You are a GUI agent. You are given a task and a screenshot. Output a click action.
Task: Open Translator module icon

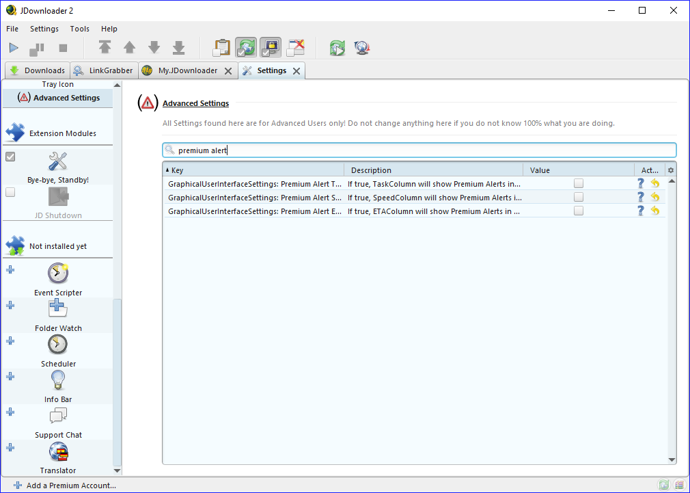57,451
